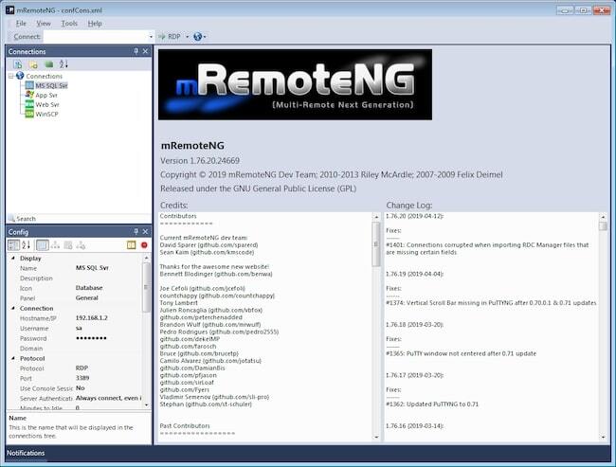Click the empty Description property field
The width and height of the screenshot is (616, 467).
pyautogui.click(x=108, y=278)
